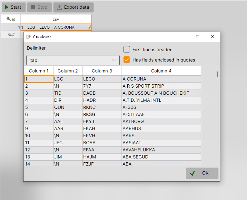Click the key icon in id header
This screenshot has width=247, height=200.
pos(8,19)
